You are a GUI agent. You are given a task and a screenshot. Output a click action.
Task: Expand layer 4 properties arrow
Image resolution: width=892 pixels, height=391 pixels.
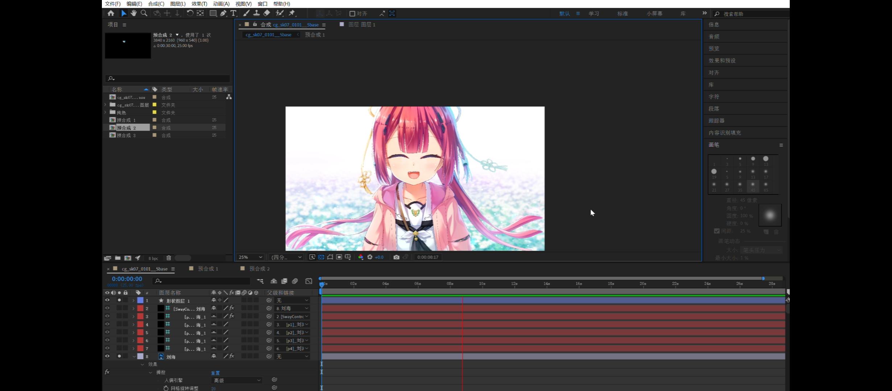tap(133, 324)
